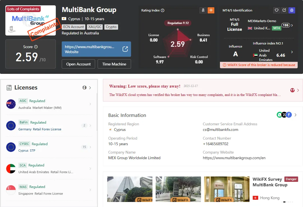The height and width of the screenshot is (207, 303).
Task: Click the Open Account button
Action: coord(78,64)
